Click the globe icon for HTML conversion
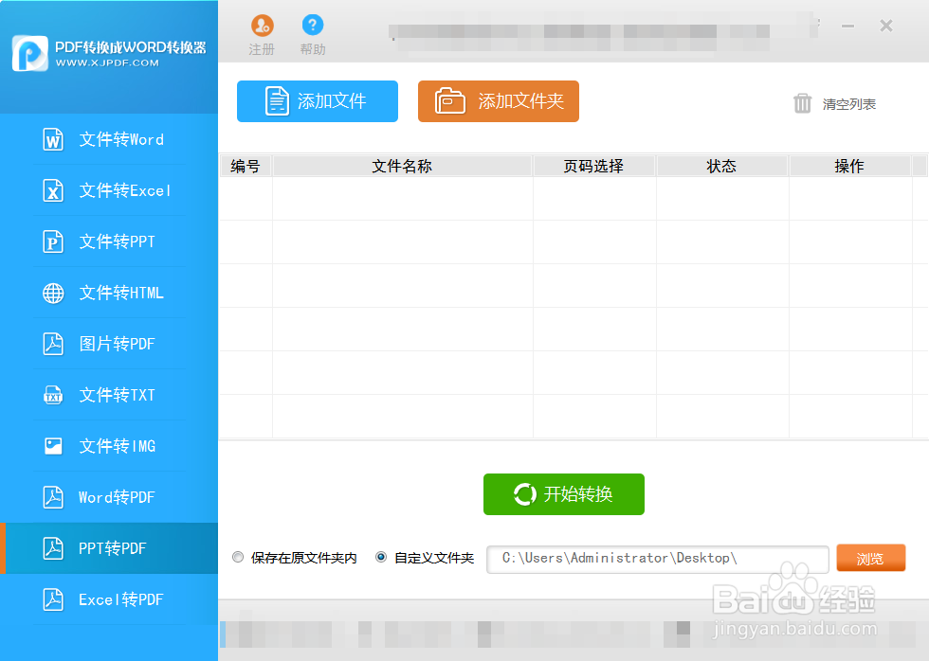Screen dimensions: 929x661 click(53, 293)
